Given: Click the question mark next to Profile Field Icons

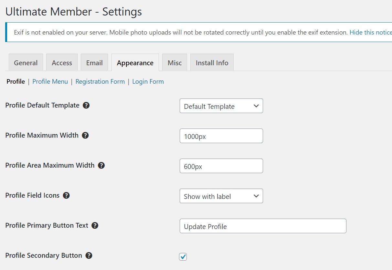Looking at the screenshot, I should (66, 195).
